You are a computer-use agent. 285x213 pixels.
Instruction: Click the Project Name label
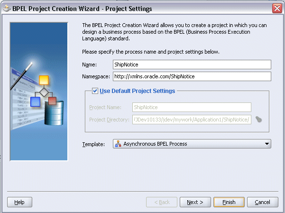(105, 107)
